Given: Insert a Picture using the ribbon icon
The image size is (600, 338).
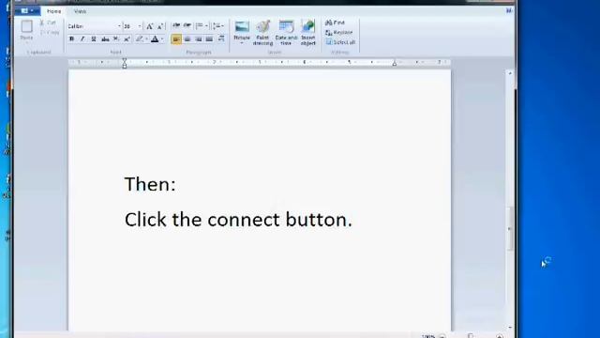Looking at the screenshot, I should (242, 27).
